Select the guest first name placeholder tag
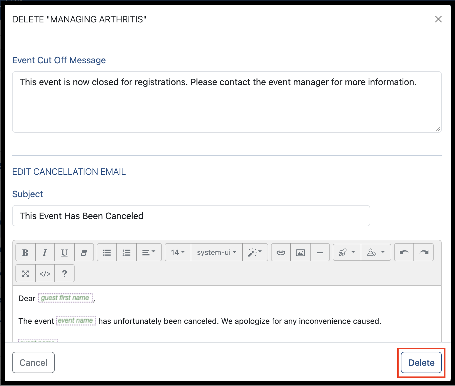 point(65,298)
